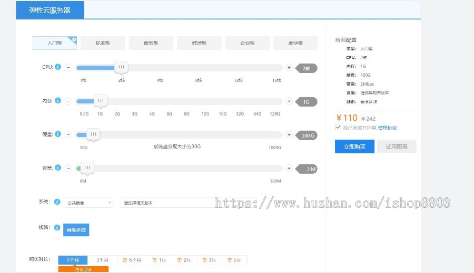The width and height of the screenshot is (474, 273).
Task: Choose 6个月 purchase duration
Action: point(132,260)
